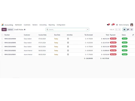The width and height of the screenshot is (135, 101).
Task: Sort by the Total column header
Action: [107, 35]
